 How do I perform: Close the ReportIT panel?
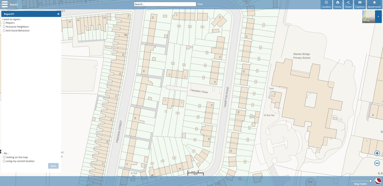click(58, 14)
